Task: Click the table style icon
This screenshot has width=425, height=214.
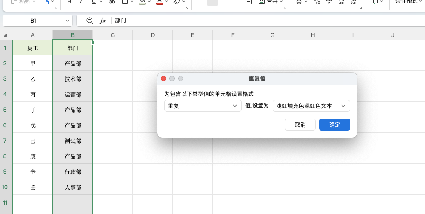Action: coord(375,2)
